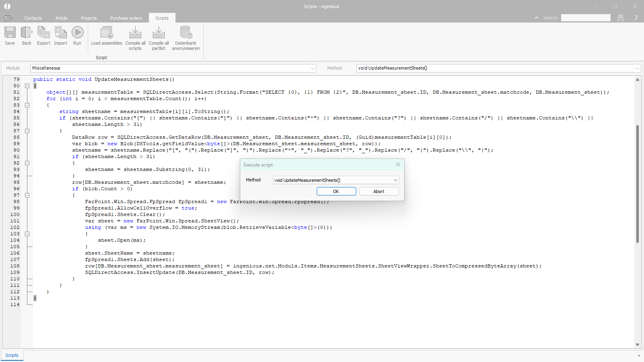Open the Contacts tab
The height and width of the screenshot is (362, 644).
(33, 18)
